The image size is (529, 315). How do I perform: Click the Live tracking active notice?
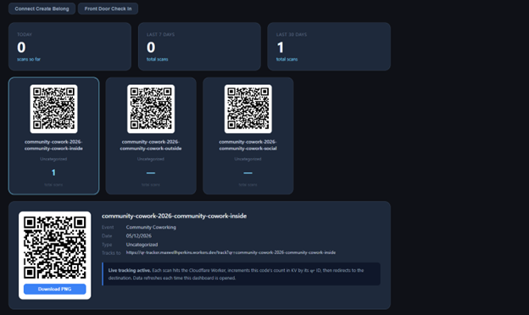tap(242, 274)
